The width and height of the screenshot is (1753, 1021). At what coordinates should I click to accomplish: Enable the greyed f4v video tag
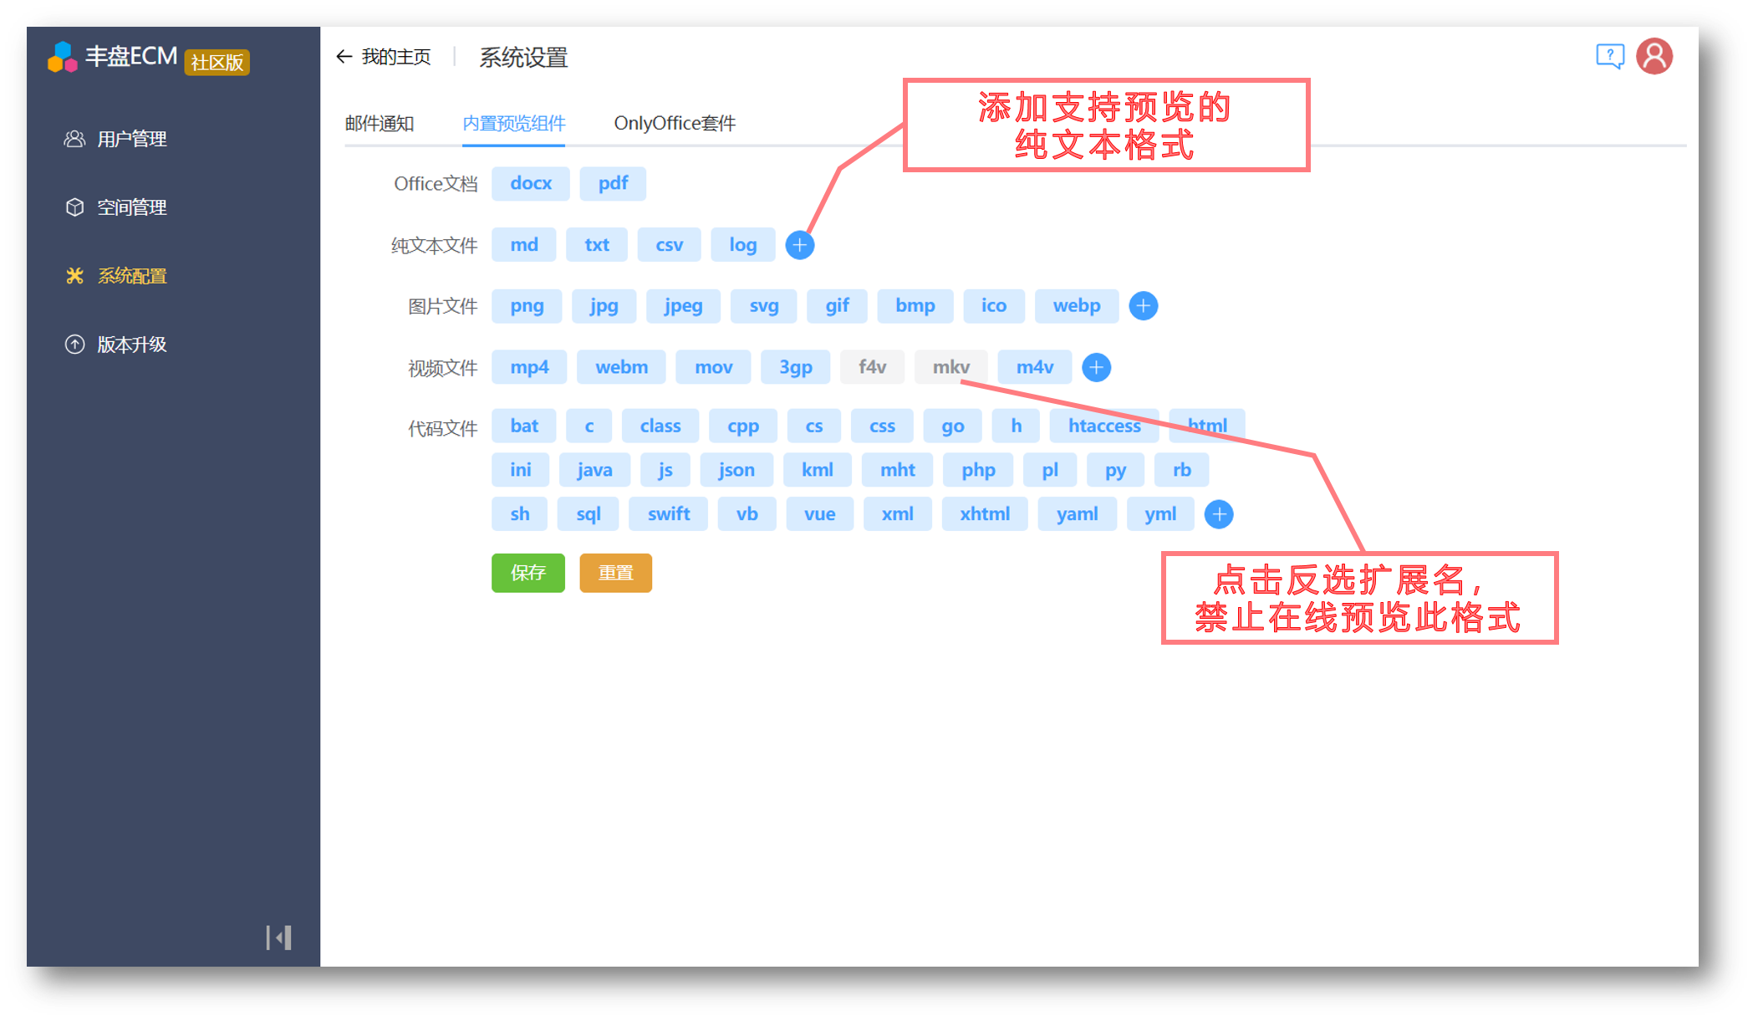pyautogui.click(x=873, y=367)
